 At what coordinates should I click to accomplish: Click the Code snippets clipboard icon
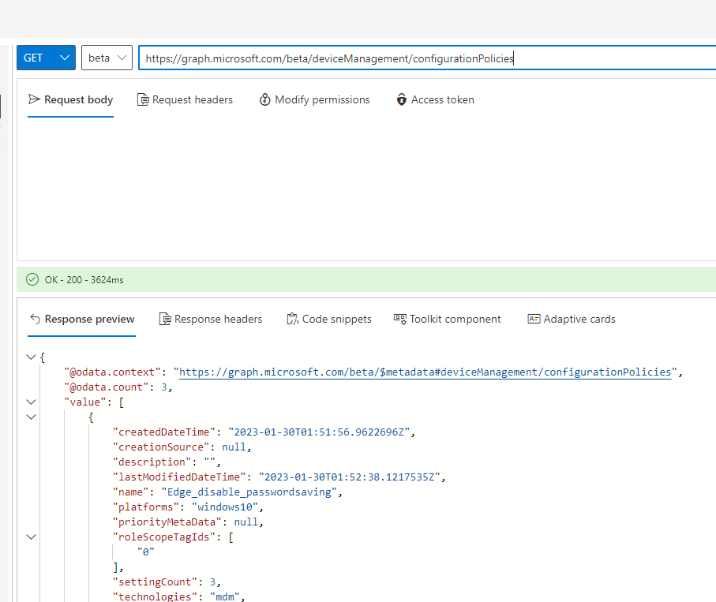[292, 319]
